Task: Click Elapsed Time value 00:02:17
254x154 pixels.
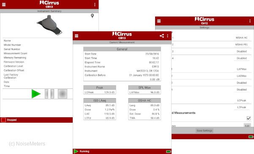Action: (154, 63)
